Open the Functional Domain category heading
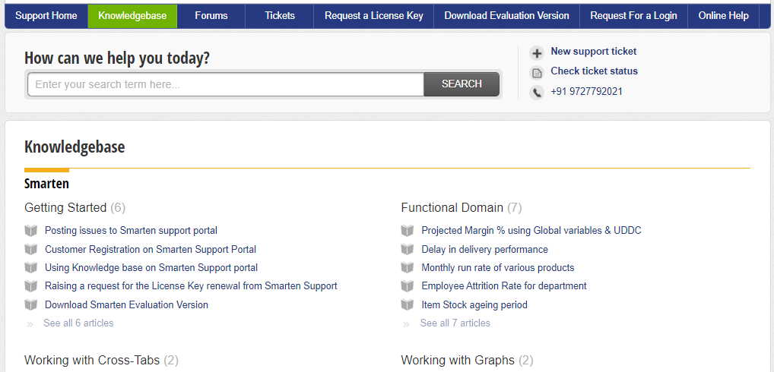Screen dimensions: 774x372 452,208
